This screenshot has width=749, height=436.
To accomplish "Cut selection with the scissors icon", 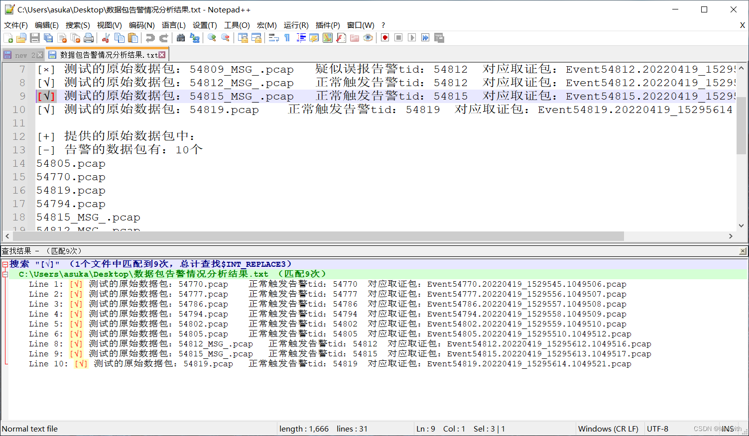I will 106,38.
